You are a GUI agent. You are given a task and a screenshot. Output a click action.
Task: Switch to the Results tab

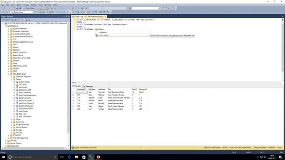77,86
